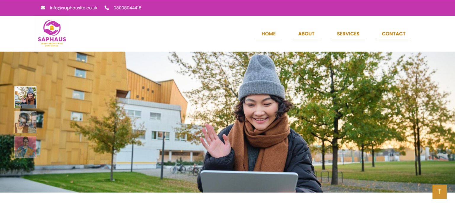The height and width of the screenshot is (207, 455).
Task: Open the ABOUT page from navigation
Action: coord(306,34)
